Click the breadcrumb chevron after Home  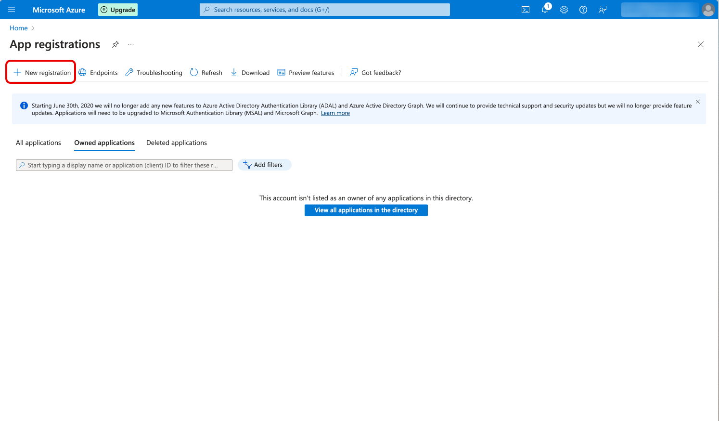tap(33, 28)
